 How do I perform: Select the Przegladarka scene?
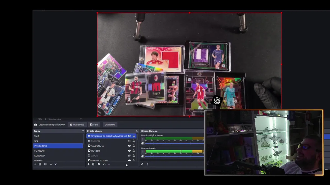tap(58, 146)
